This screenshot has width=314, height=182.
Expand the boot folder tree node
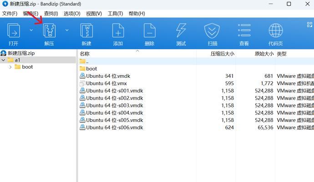[10, 67]
